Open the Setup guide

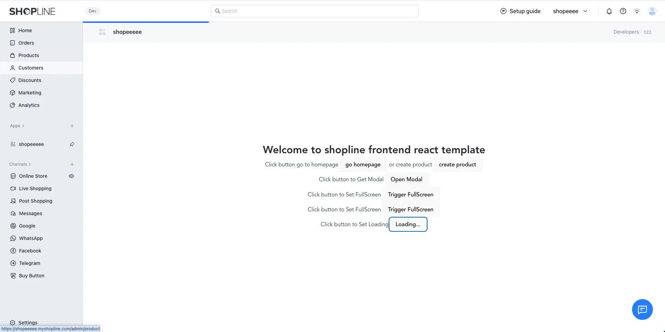coord(520,11)
